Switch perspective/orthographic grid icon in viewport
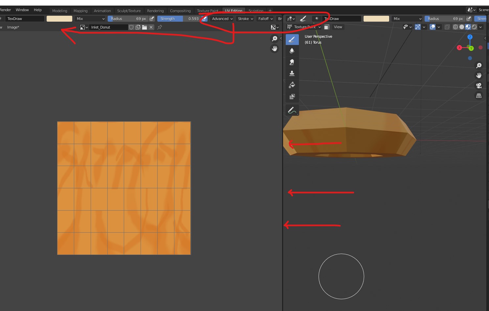This screenshot has height=311, width=489. tap(479, 96)
